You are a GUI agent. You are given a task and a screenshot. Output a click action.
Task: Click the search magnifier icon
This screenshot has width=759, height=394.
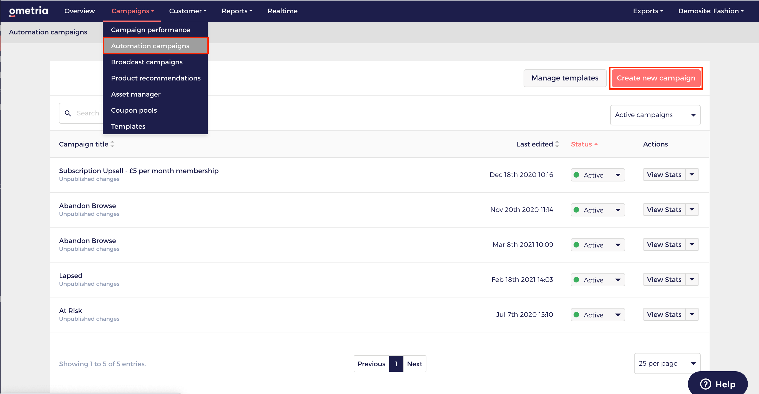pyautogui.click(x=68, y=113)
